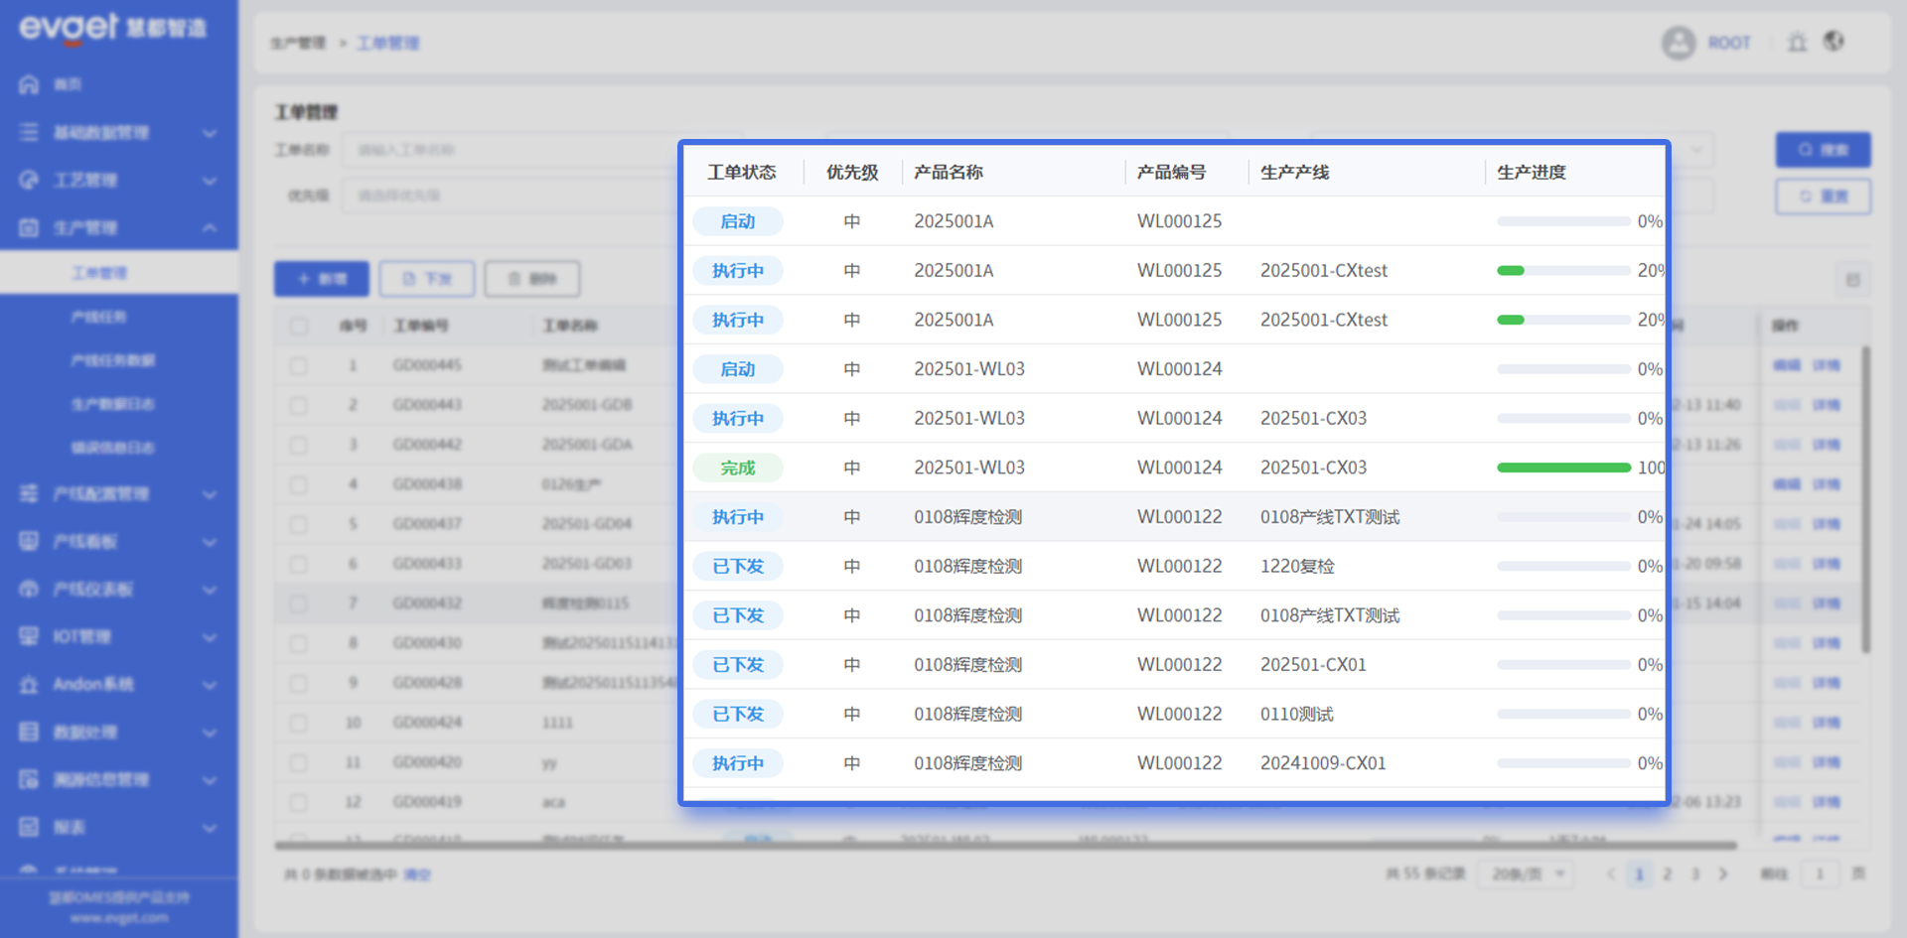Open the alarm light icon in header
Viewport: 1907px width, 938px height.
click(1797, 43)
